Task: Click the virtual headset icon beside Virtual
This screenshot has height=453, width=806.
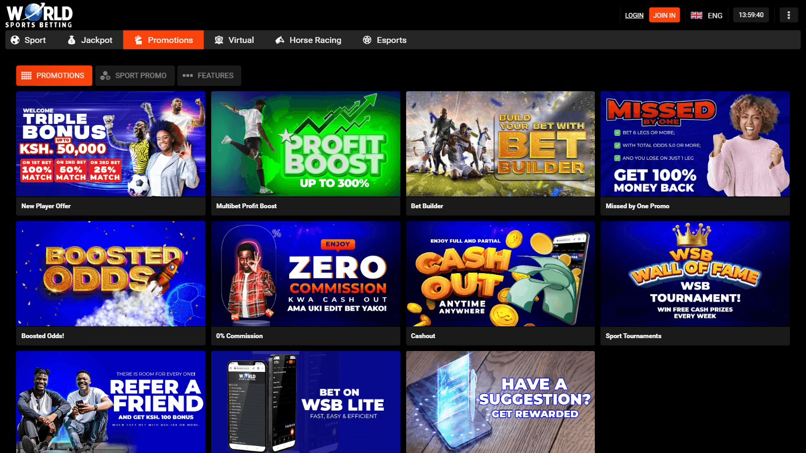Action: tap(219, 40)
